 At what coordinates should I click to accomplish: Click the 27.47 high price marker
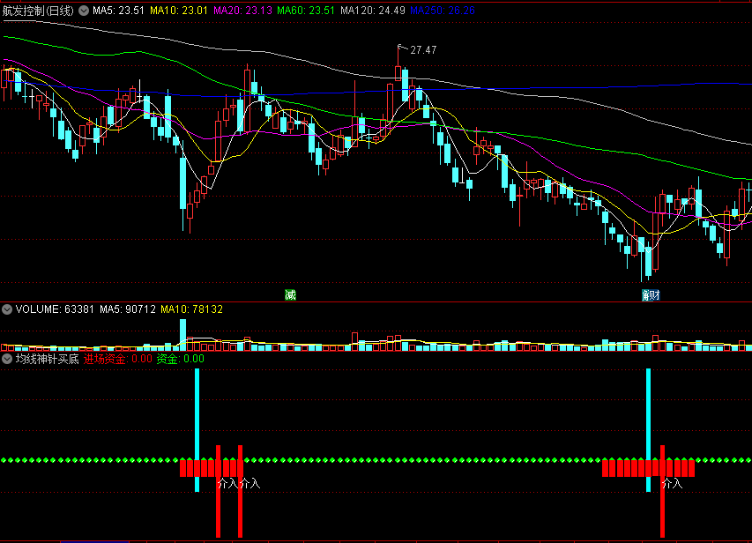[x=423, y=50]
